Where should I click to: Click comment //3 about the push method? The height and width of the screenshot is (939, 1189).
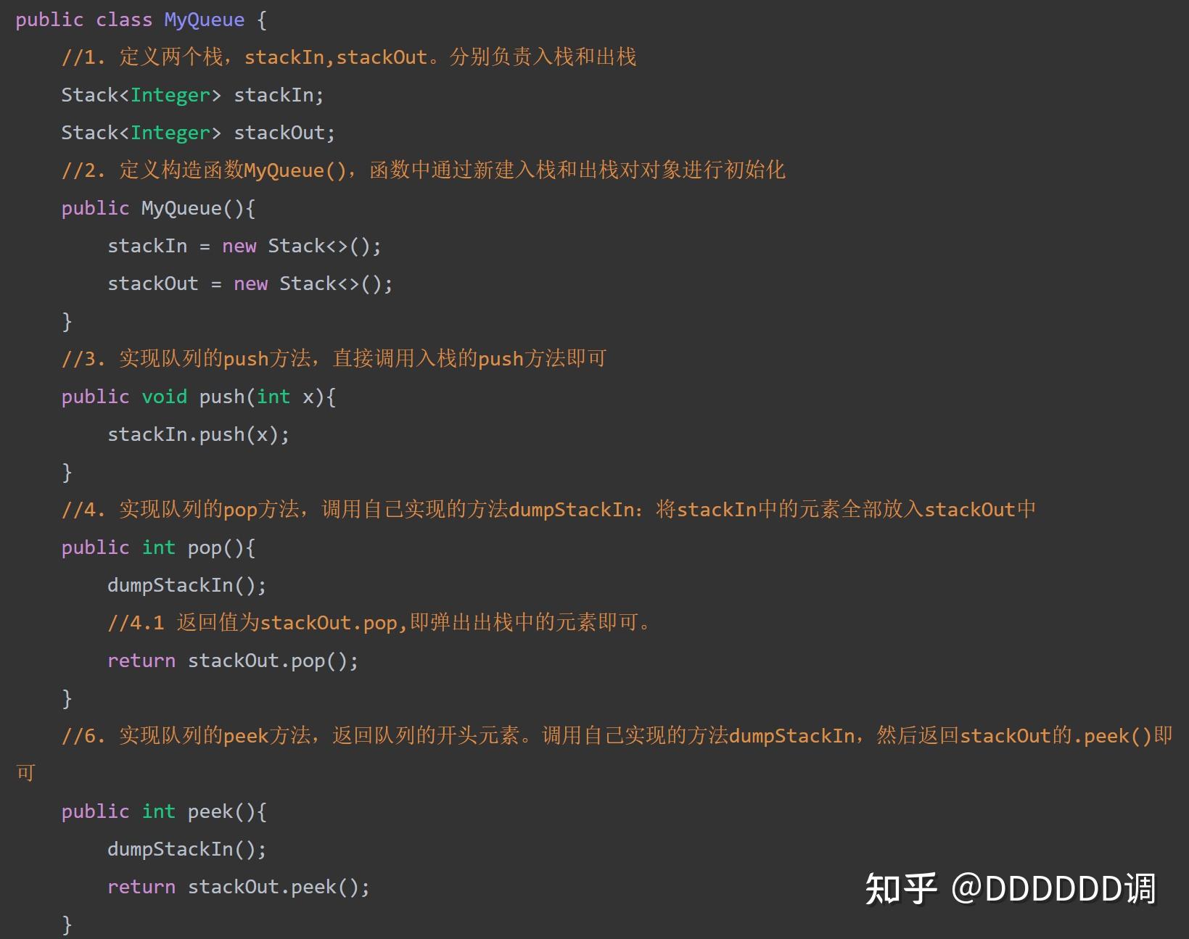point(334,358)
